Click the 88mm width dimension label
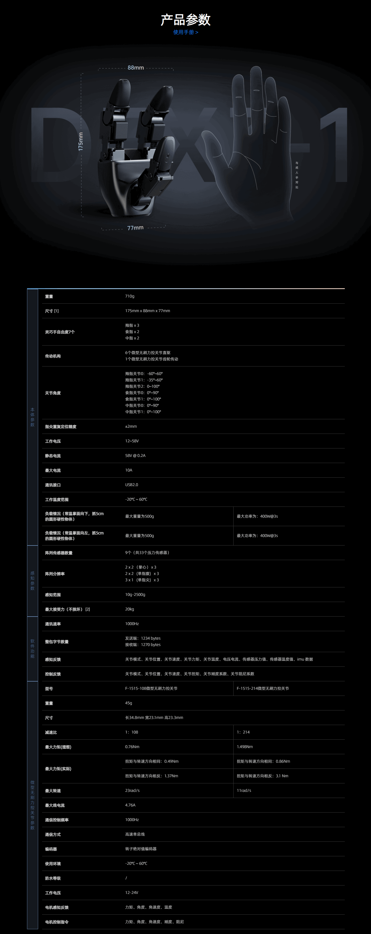 pyautogui.click(x=136, y=68)
